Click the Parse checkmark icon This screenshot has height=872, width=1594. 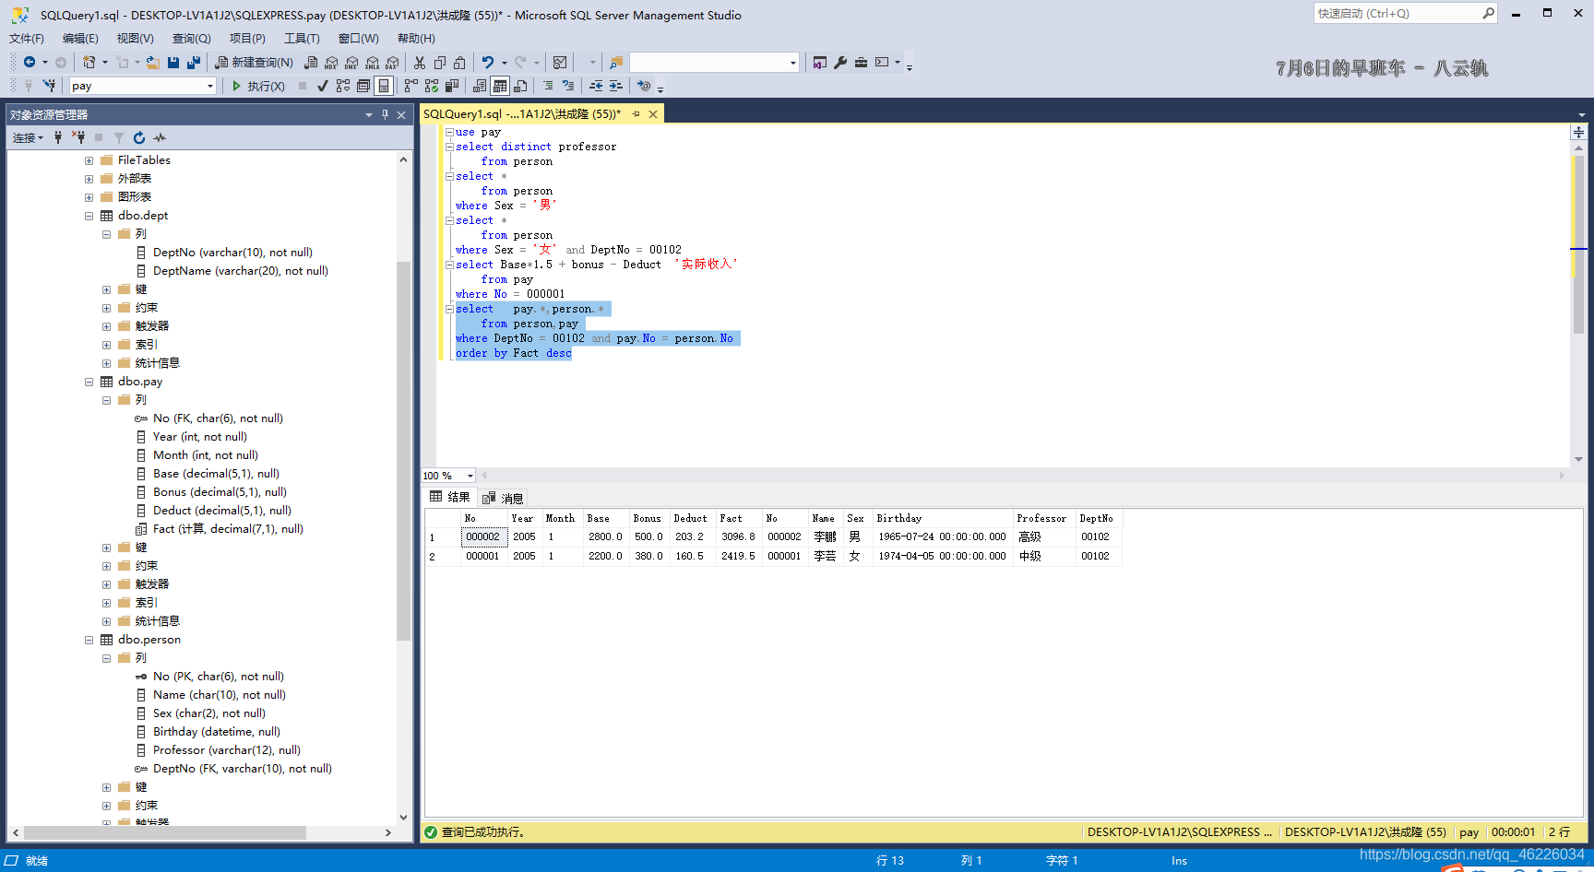coord(323,86)
